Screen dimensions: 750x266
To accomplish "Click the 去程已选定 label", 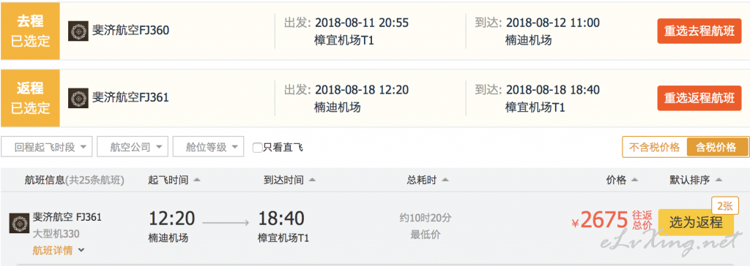I will [x=30, y=31].
